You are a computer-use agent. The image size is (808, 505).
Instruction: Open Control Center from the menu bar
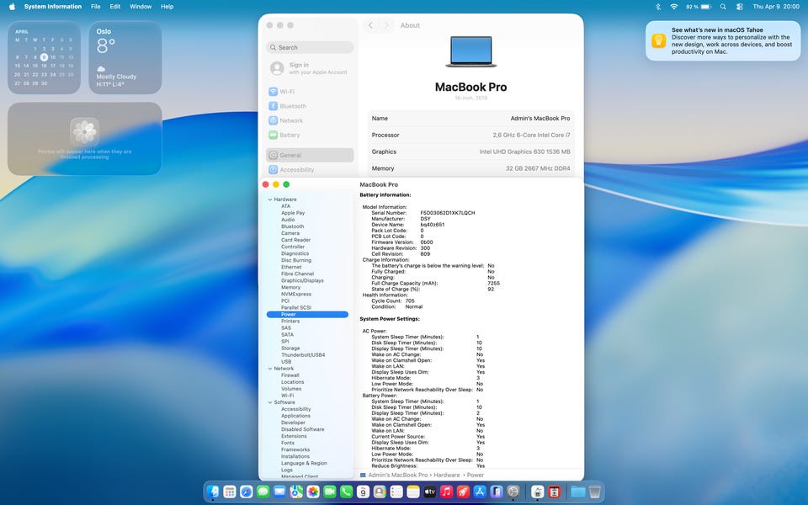point(740,7)
